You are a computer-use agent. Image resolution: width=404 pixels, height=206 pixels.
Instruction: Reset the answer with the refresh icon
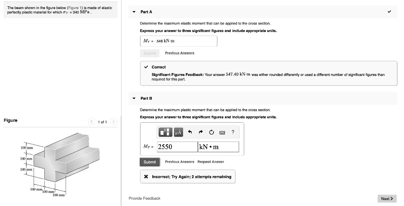click(x=211, y=132)
